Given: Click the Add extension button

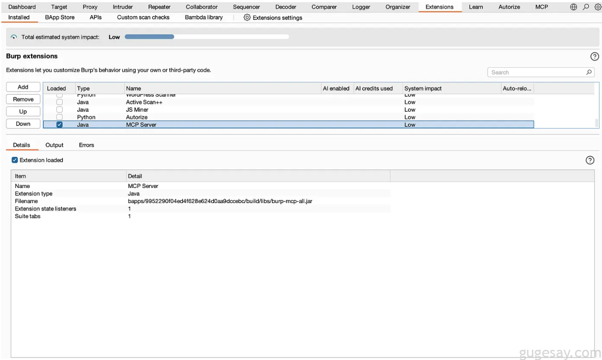Looking at the screenshot, I should [x=23, y=87].
